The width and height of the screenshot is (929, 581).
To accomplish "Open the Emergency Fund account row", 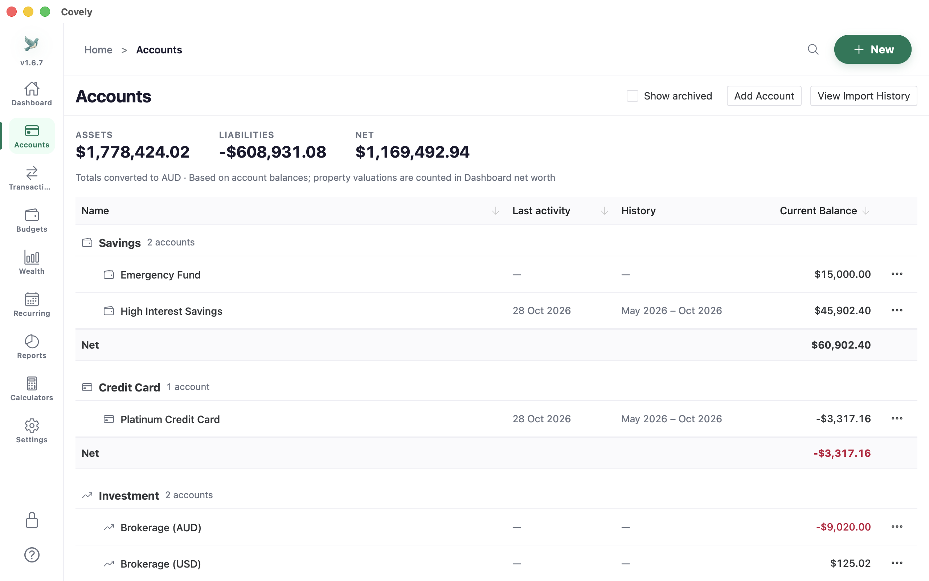I will (x=496, y=275).
